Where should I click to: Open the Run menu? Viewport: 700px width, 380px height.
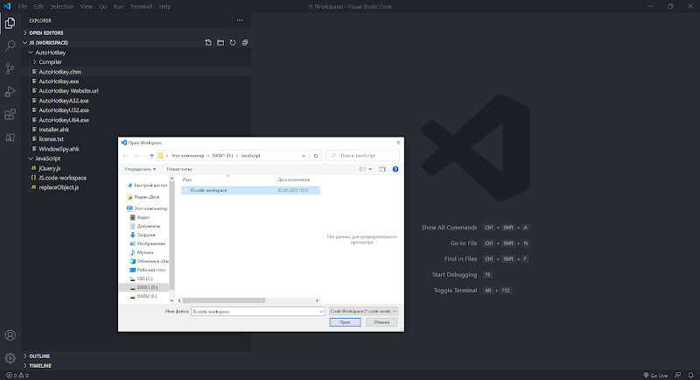[x=118, y=7]
